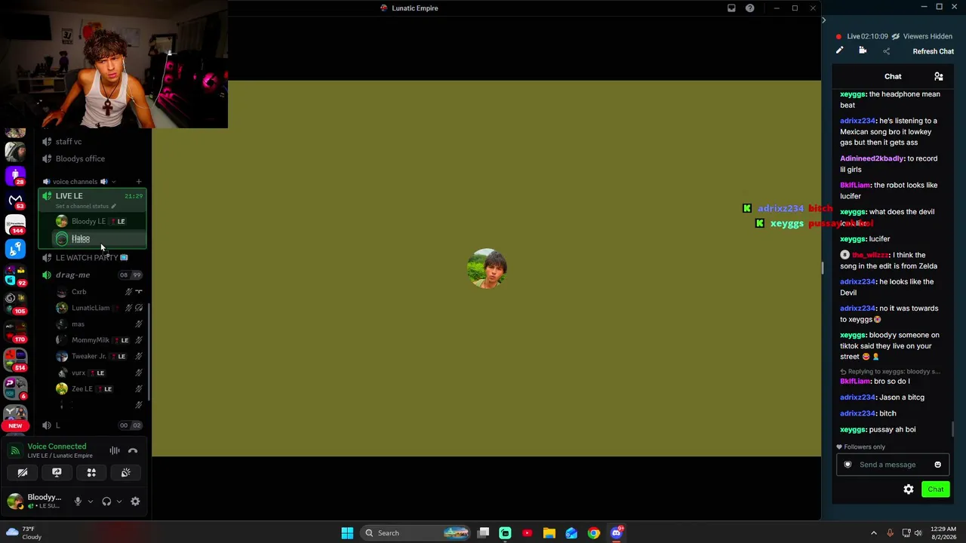
Task: Open the chat users list icon
Action: tap(939, 76)
